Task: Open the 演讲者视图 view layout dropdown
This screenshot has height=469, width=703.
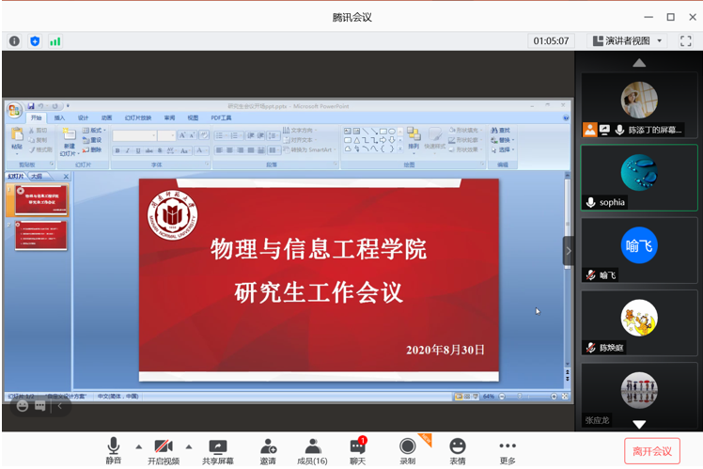Action: tap(627, 40)
